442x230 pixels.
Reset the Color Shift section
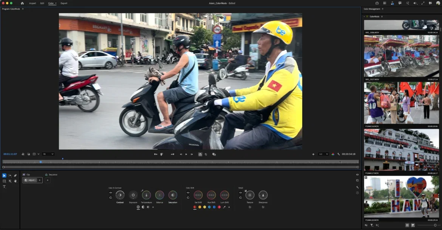[x=188, y=197]
